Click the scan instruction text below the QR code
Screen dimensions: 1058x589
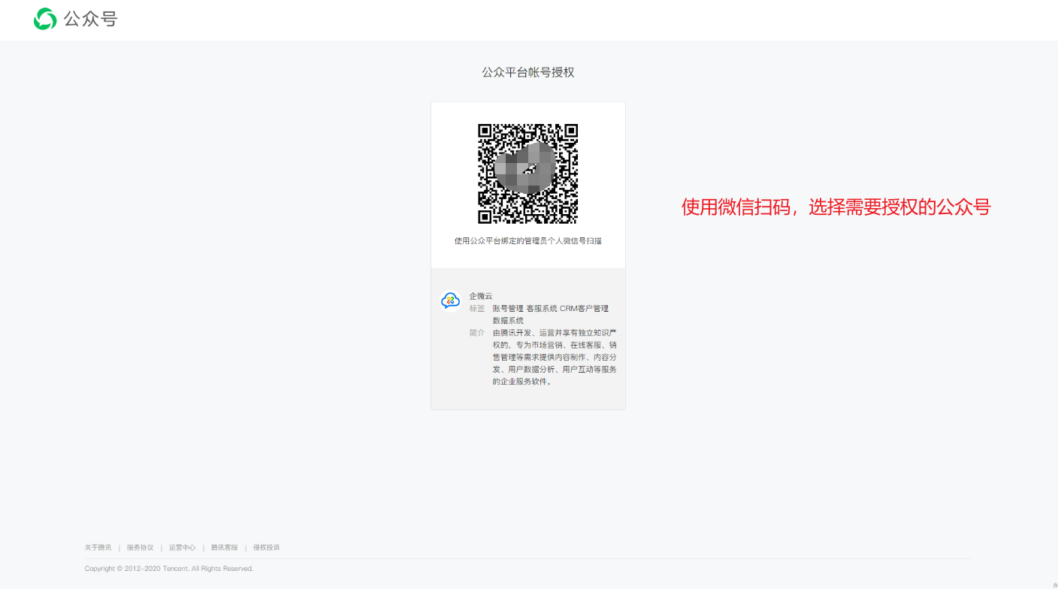527,241
